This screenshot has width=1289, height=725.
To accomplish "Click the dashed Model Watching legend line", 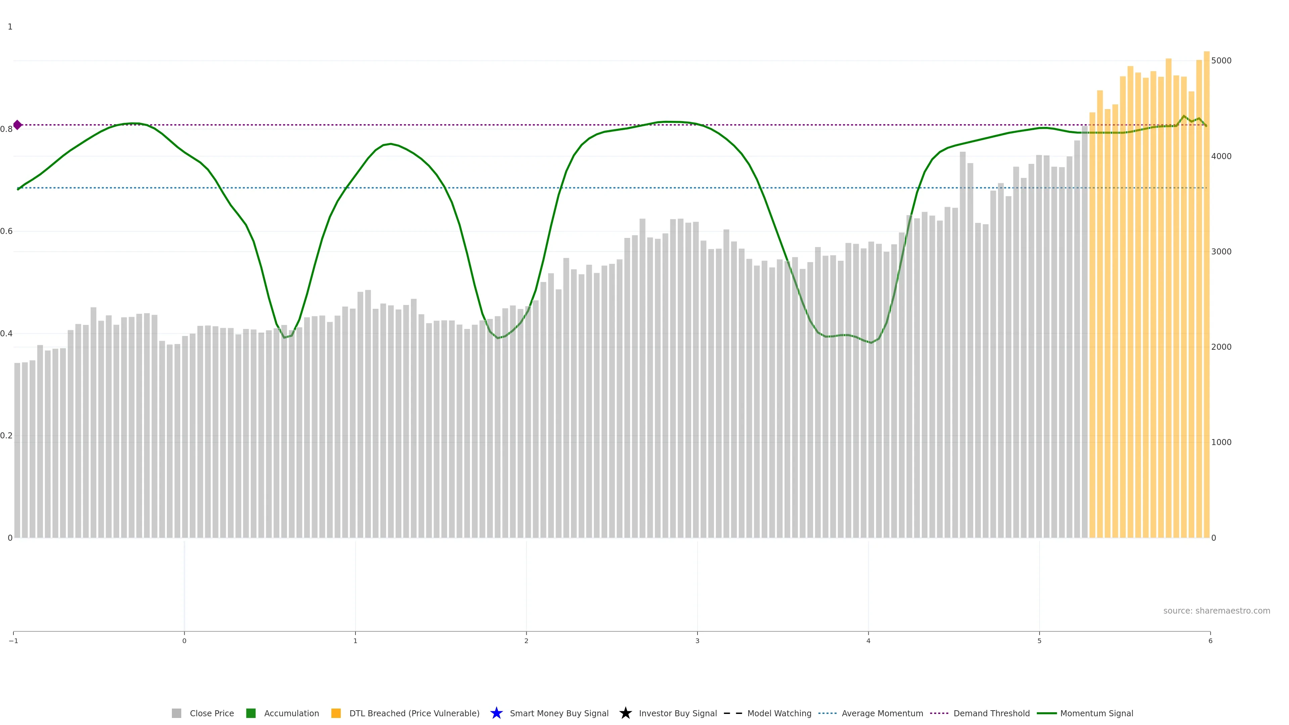I will [733, 713].
